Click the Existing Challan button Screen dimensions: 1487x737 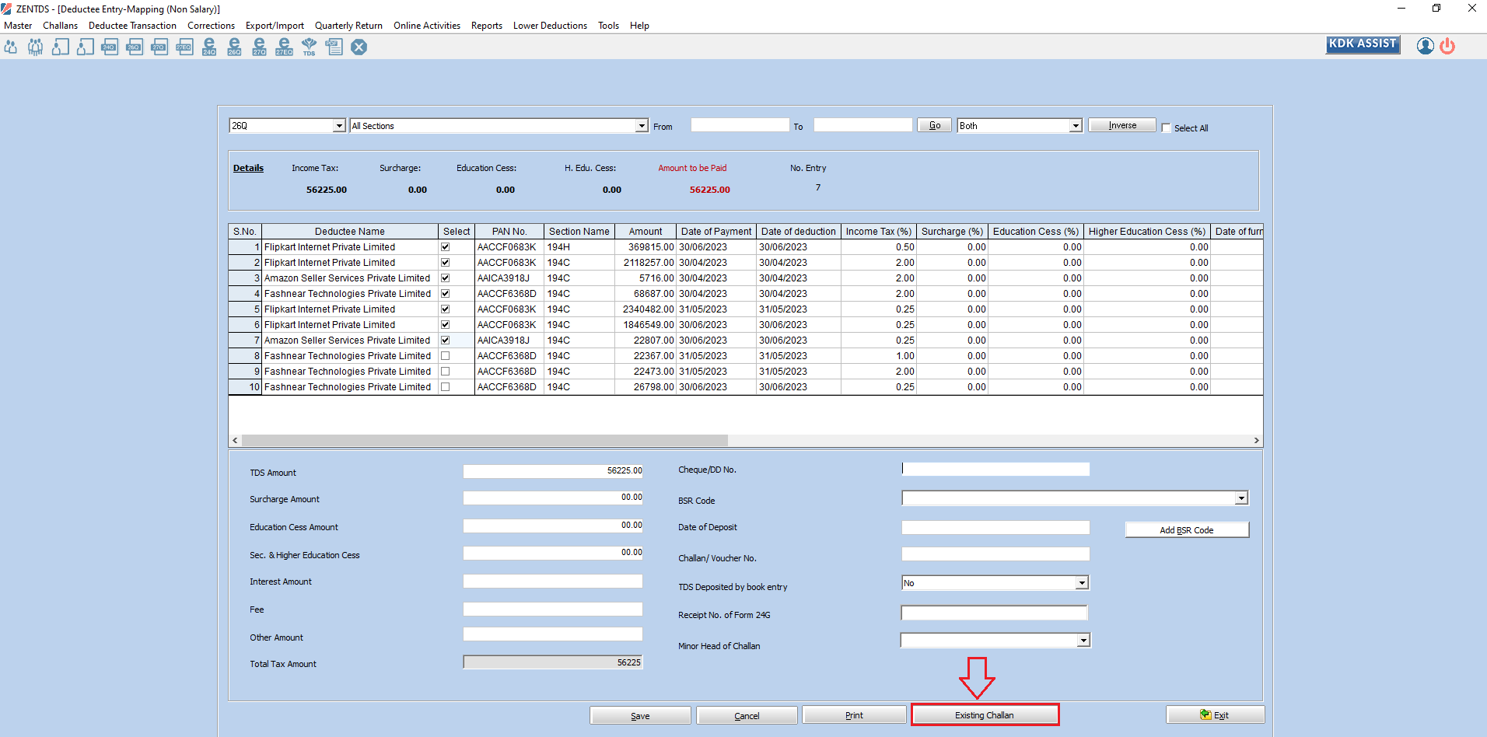985,715
